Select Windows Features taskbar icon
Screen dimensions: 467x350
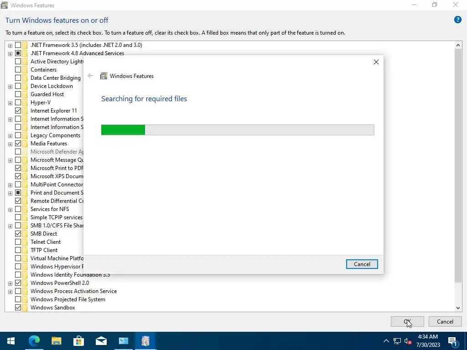tap(145, 341)
